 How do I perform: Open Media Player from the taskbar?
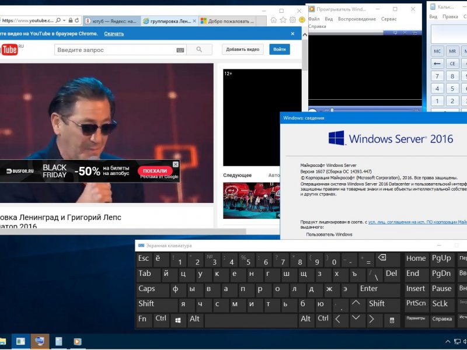point(77,341)
